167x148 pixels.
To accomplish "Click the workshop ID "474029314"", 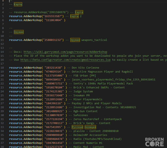I will (53, 72).
